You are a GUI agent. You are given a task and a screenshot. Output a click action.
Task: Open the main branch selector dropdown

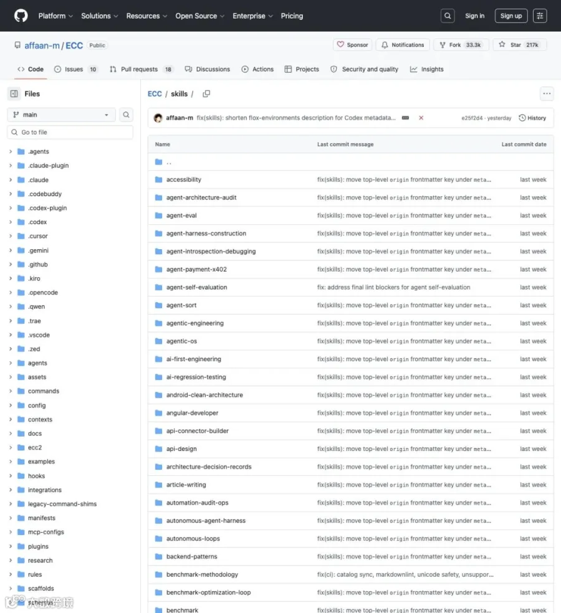pyautogui.click(x=61, y=115)
